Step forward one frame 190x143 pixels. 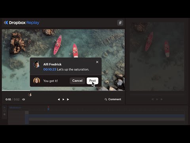click(x=68, y=99)
